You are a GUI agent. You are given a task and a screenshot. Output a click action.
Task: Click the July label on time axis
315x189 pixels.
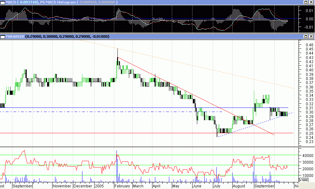coord(217,186)
